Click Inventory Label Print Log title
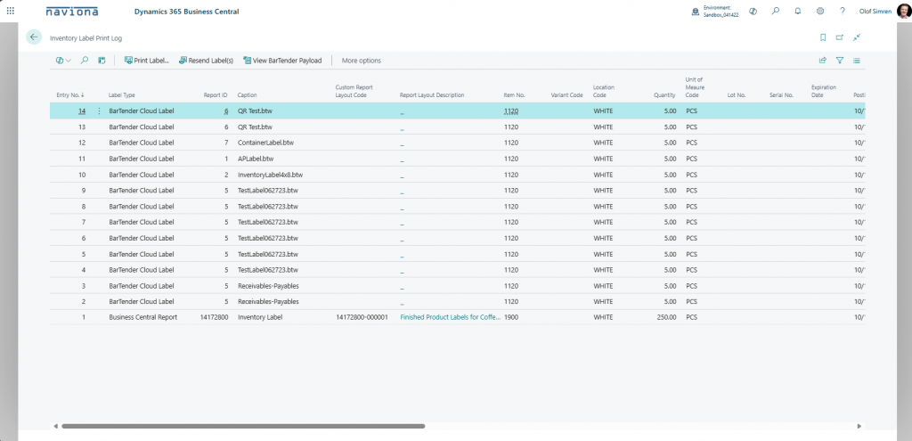 [x=86, y=37]
